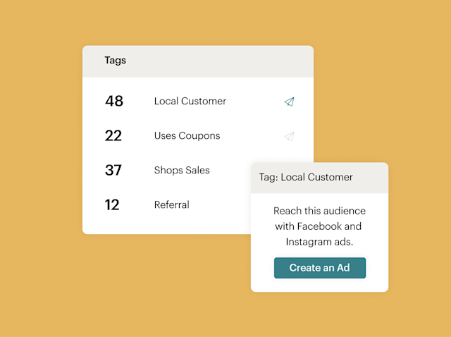Click the 'Reach this audience' text line
This screenshot has height=337, width=451.
pyautogui.click(x=319, y=211)
